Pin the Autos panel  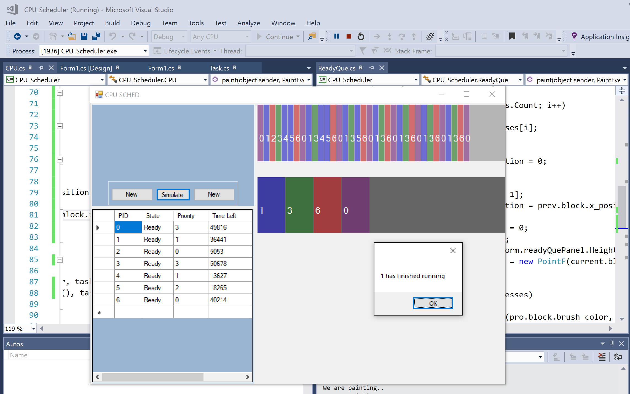612,343
